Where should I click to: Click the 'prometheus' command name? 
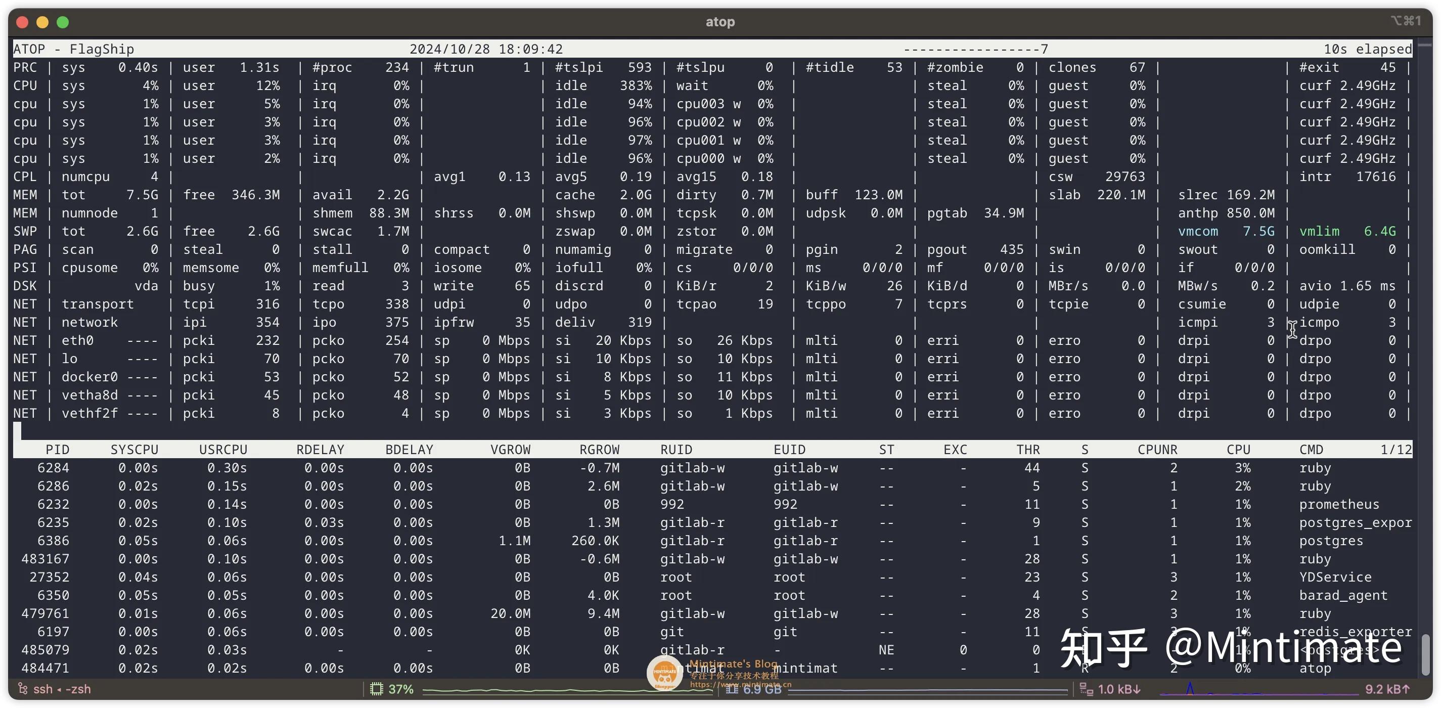tap(1339, 504)
